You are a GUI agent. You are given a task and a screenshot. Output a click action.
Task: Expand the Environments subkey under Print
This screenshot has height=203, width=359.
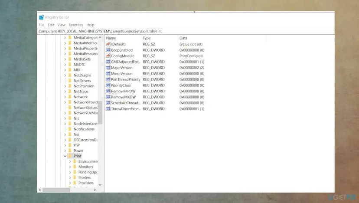point(70,161)
